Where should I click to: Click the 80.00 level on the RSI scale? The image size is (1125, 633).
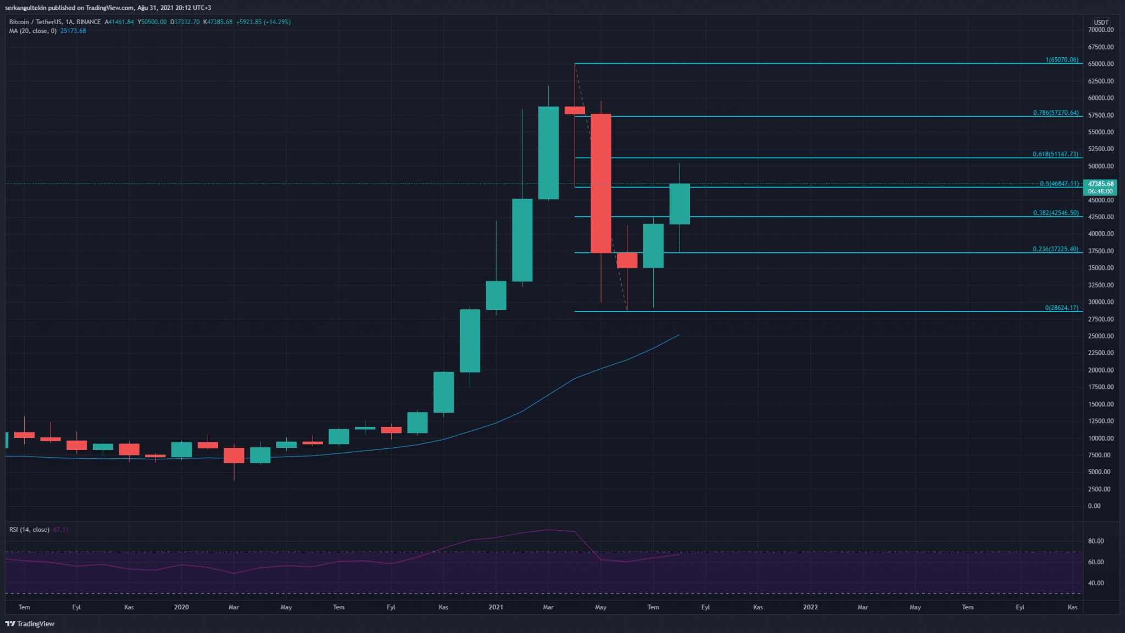(x=1096, y=541)
